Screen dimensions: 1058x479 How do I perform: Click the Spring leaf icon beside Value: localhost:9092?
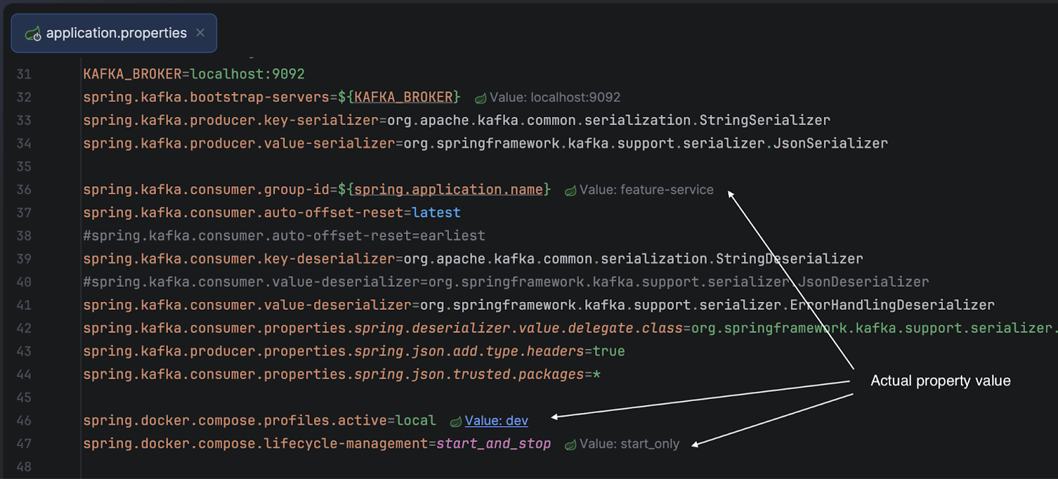pos(481,98)
